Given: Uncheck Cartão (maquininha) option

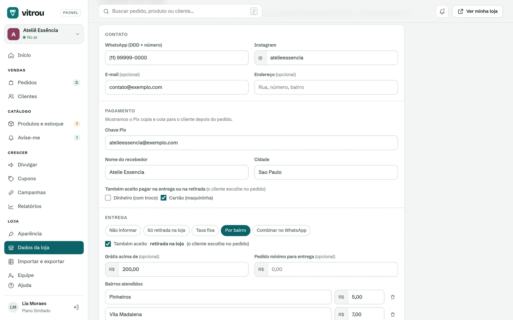Looking at the screenshot, I should (164, 198).
